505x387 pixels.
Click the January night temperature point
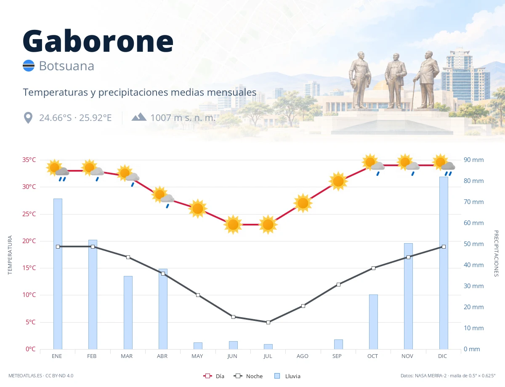tap(58, 247)
